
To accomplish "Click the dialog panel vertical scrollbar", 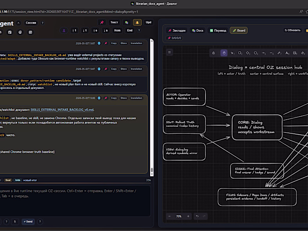I will [x=152, y=107].
